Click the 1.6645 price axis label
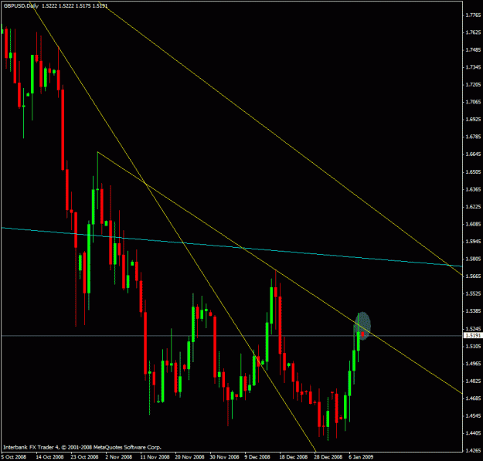This screenshot has width=483, height=461. click(x=473, y=154)
